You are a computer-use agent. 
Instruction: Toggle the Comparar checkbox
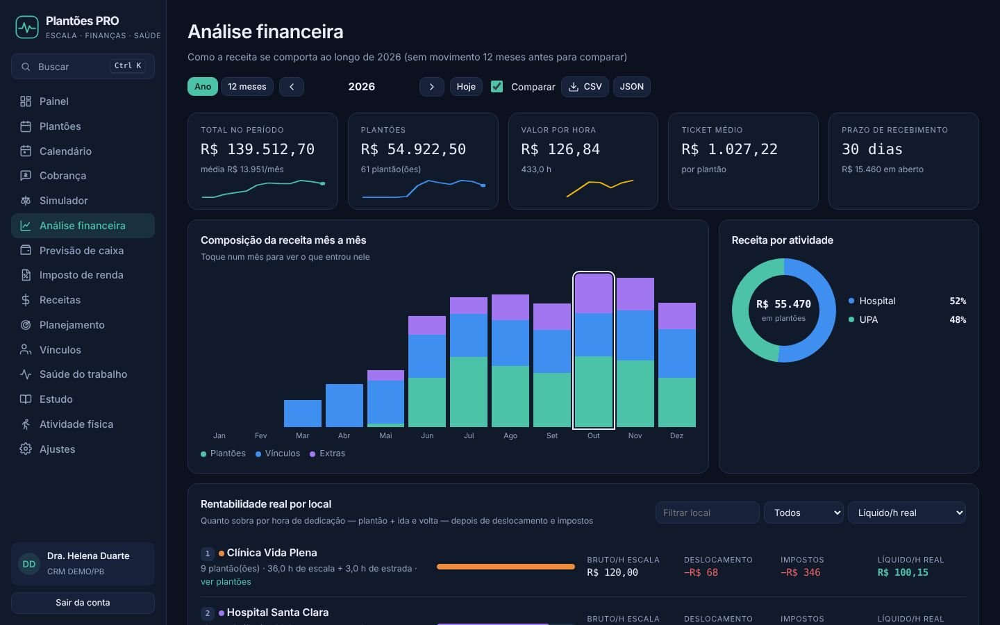pyautogui.click(x=497, y=87)
